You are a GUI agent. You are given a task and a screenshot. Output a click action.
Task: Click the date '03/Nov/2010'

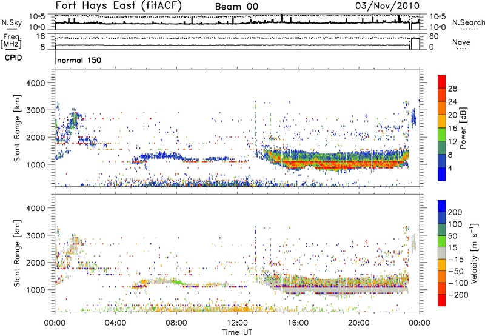[x=387, y=5]
